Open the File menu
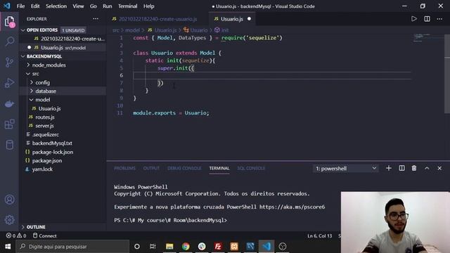Image resolution: width=450 pixels, height=253 pixels. coord(20,6)
